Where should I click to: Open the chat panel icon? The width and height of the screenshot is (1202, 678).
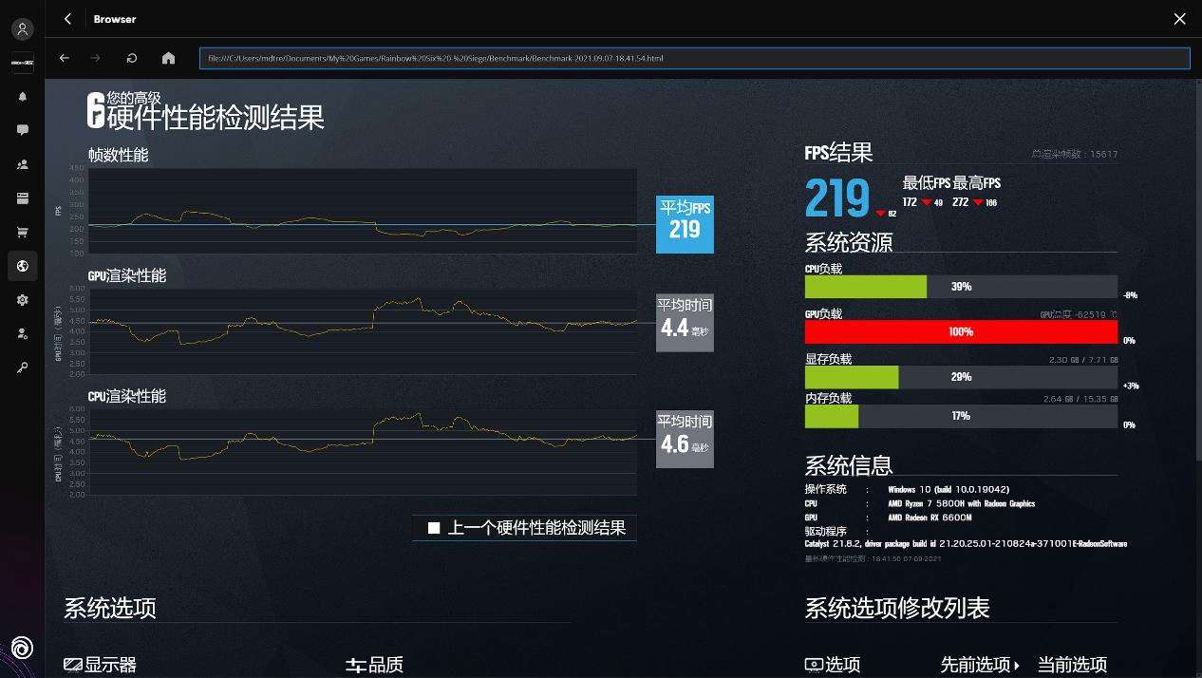click(22, 129)
